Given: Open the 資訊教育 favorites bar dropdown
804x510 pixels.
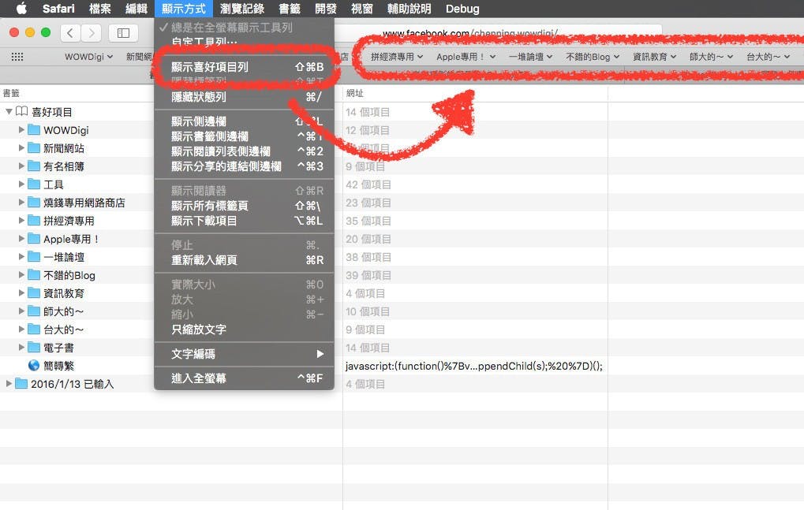Looking at the screenshot, I should click(x=654, y=57).
